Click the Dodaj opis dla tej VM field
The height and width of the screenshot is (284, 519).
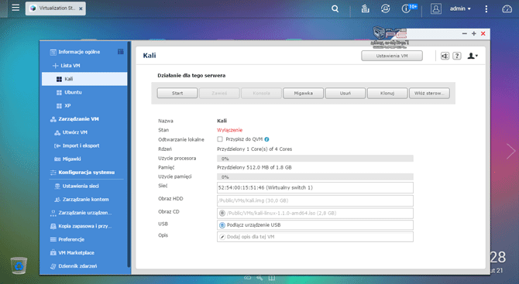[315, 237]
